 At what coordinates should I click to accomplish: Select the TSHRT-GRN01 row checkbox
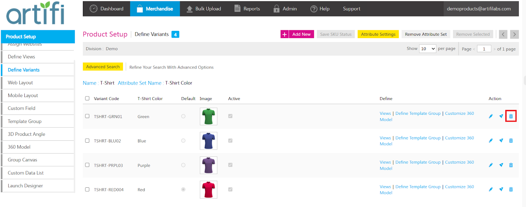tap(87, 116)
